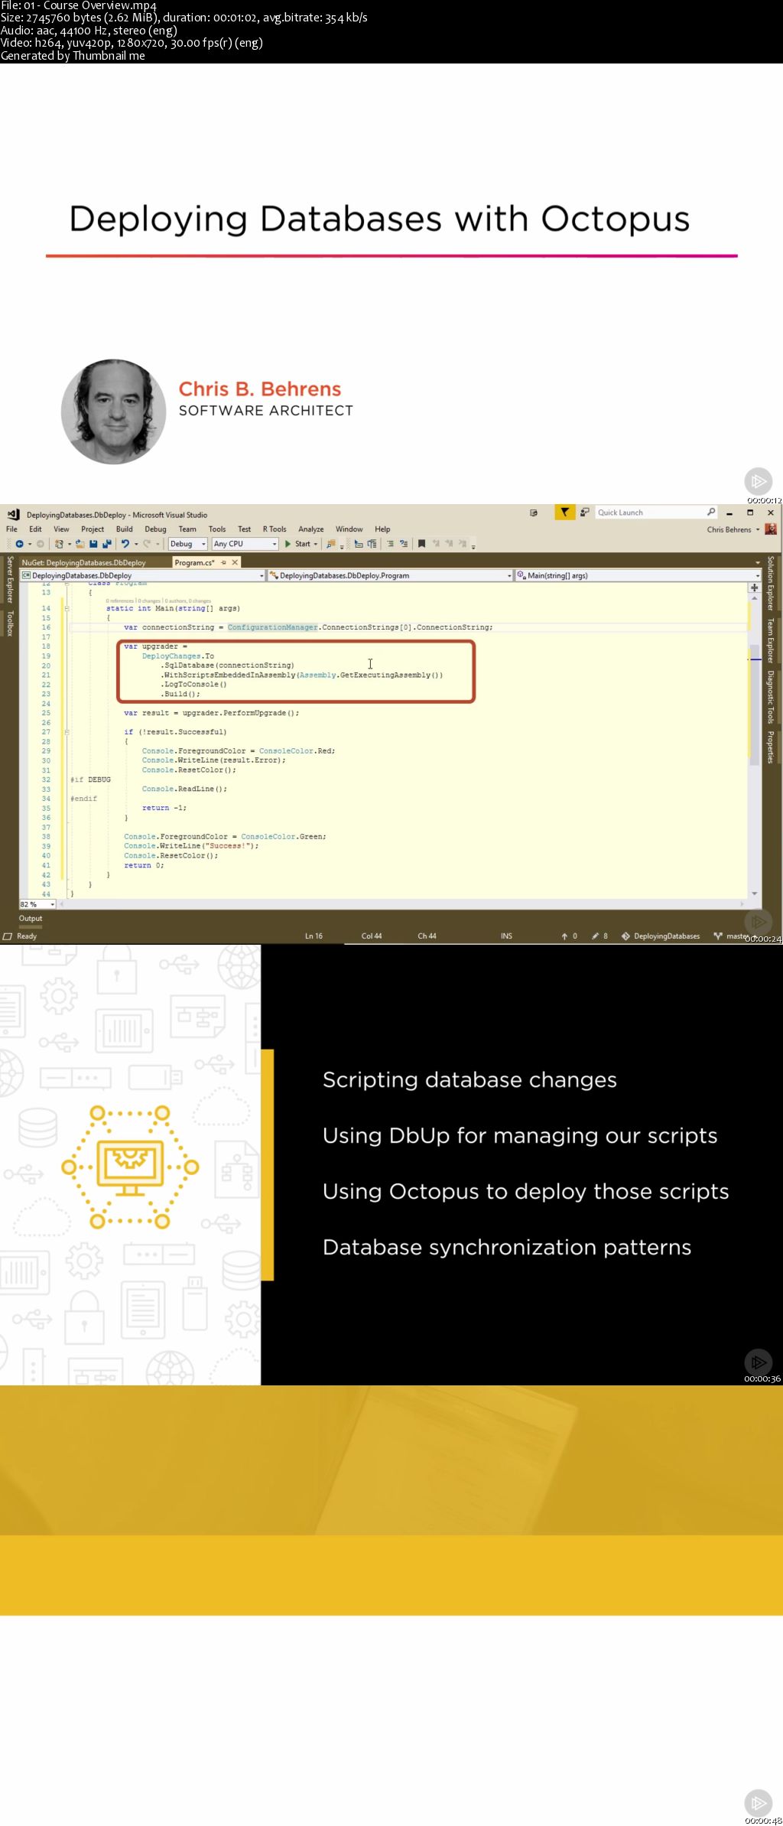Click the master branch status item

click(732, 936)
